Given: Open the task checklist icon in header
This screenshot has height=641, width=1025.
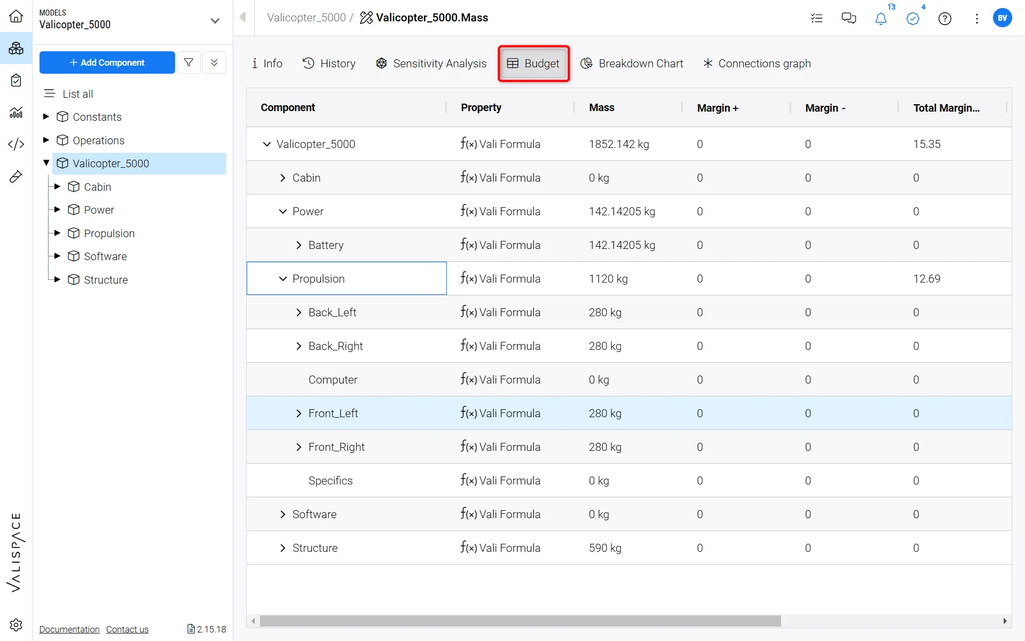Looking at the screenshot, I should [x=816, y=19].
